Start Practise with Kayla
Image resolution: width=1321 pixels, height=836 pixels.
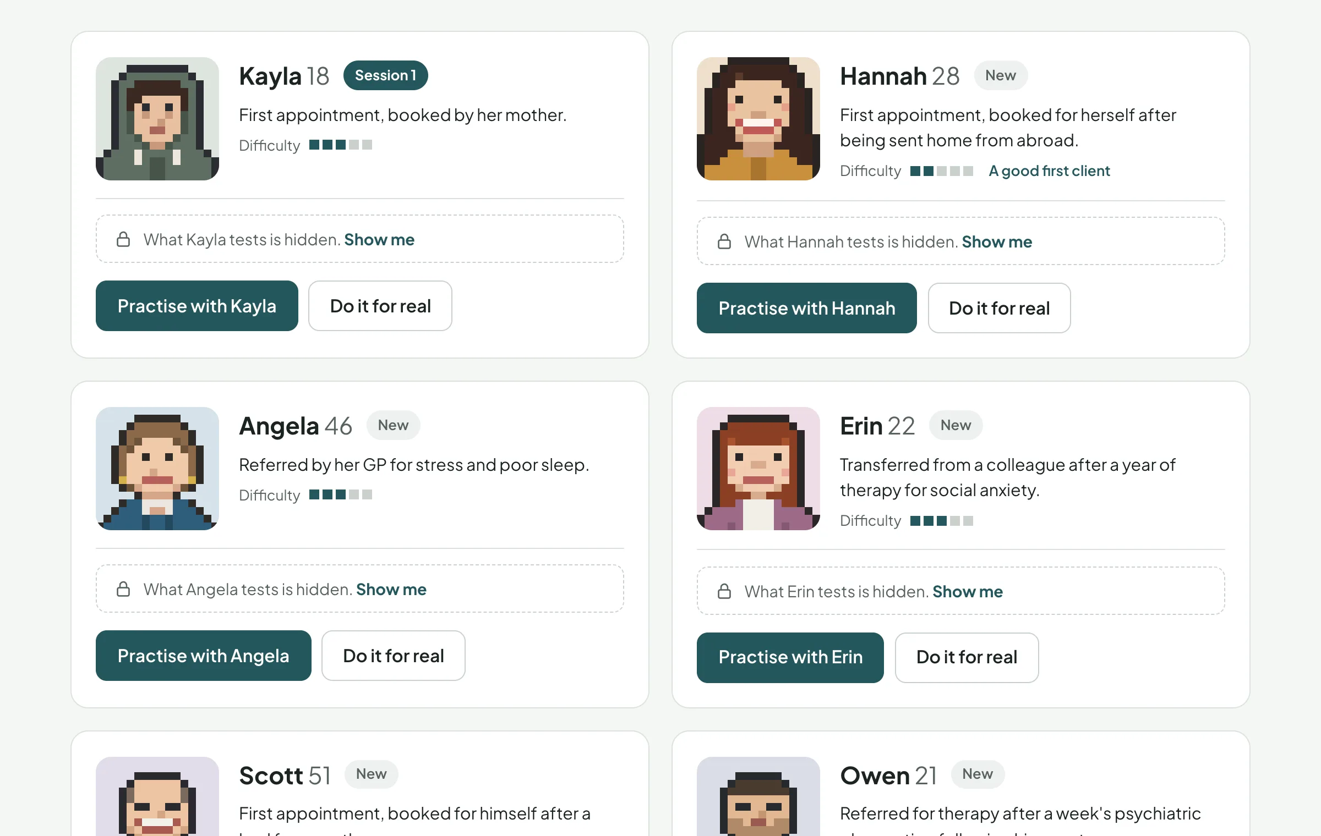pyautogui.click(x=197, y=306)
